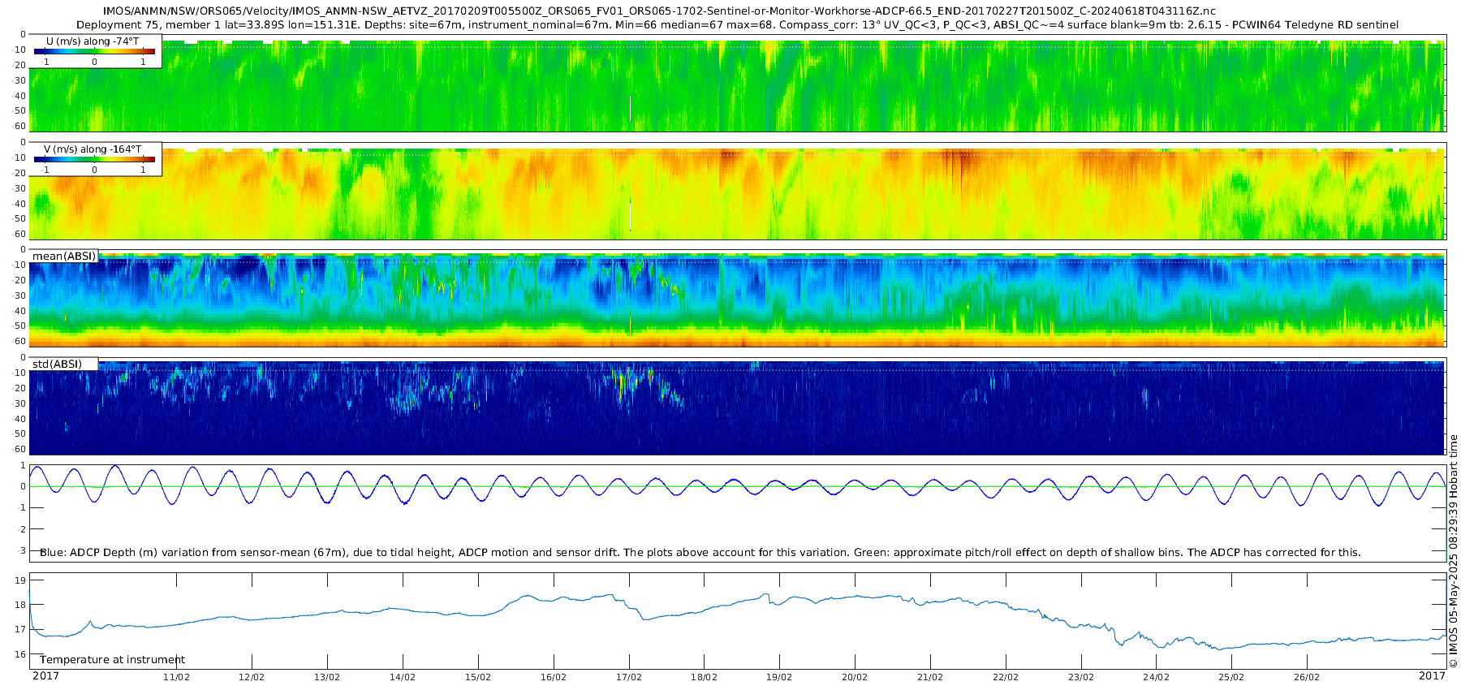Viewport: 1461px width, 690px height.
Task: Click the 'V (m/s) along -164°T' label
Action: pos(93,149)
